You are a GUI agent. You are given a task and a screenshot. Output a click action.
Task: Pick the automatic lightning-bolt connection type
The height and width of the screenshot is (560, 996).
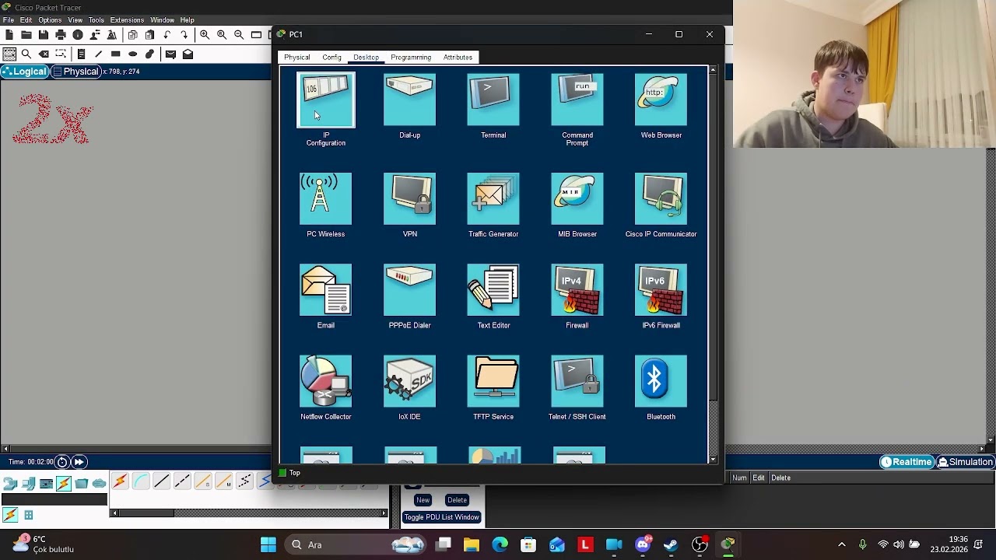120,482
